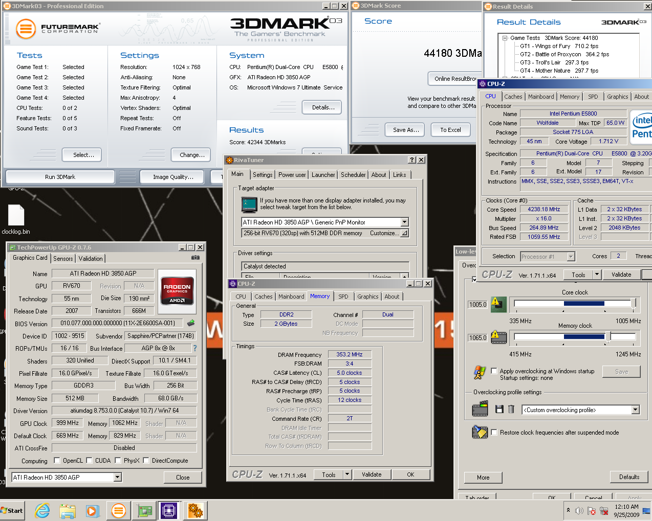
Task: Switch to the Sensors tab in GPU-Z
Action: [63, 259]
